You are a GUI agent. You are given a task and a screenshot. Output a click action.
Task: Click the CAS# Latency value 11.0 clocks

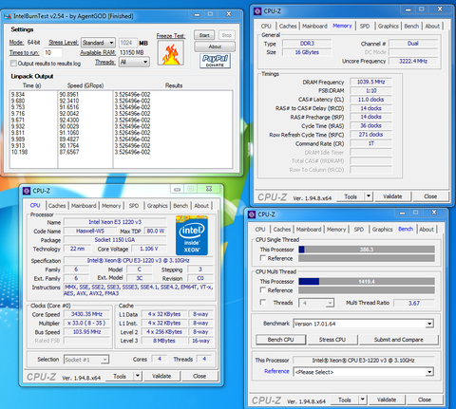pyautogui.click(x=370, y=100)
